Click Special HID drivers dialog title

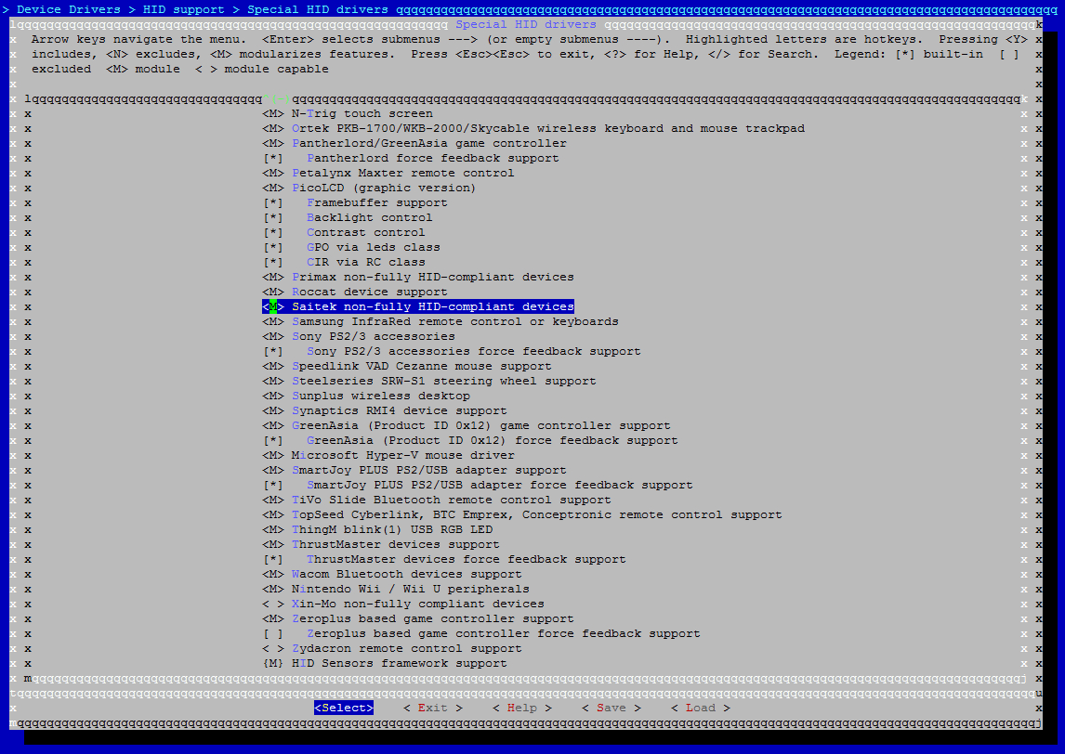tap(526, 24)
